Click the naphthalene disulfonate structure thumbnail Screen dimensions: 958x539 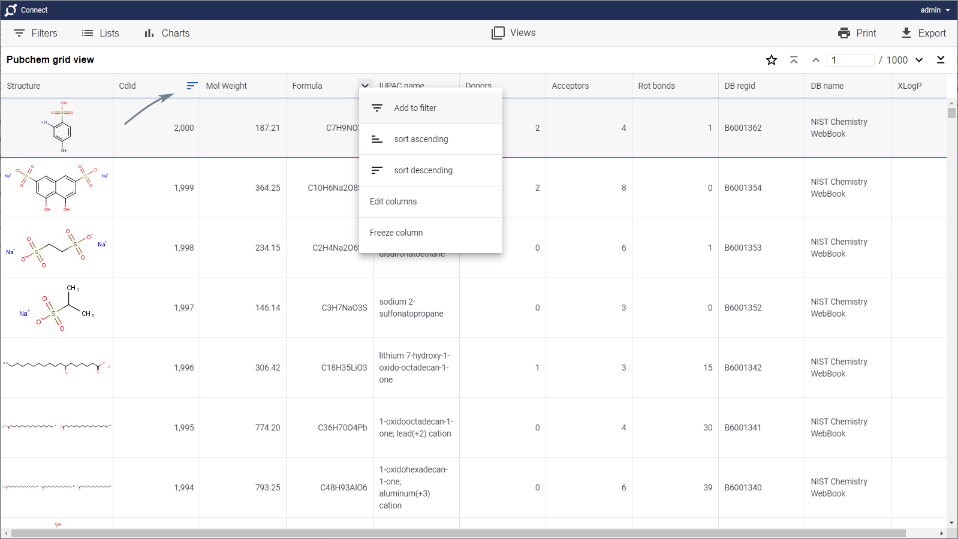tap(57, 188)
